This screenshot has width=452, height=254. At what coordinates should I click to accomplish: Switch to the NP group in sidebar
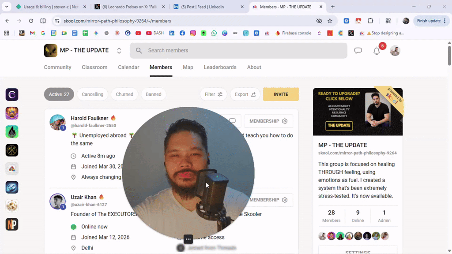(x=12, y=224)
